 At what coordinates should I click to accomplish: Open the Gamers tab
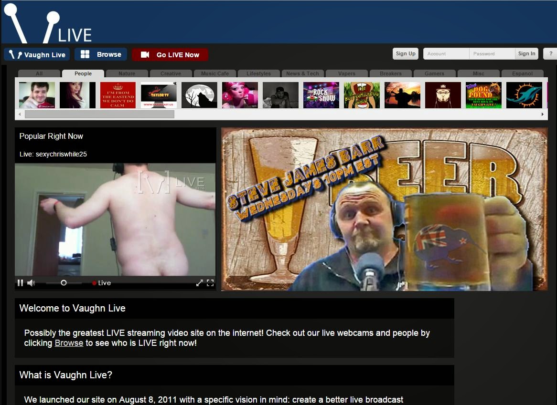click(x=434, y=73)
